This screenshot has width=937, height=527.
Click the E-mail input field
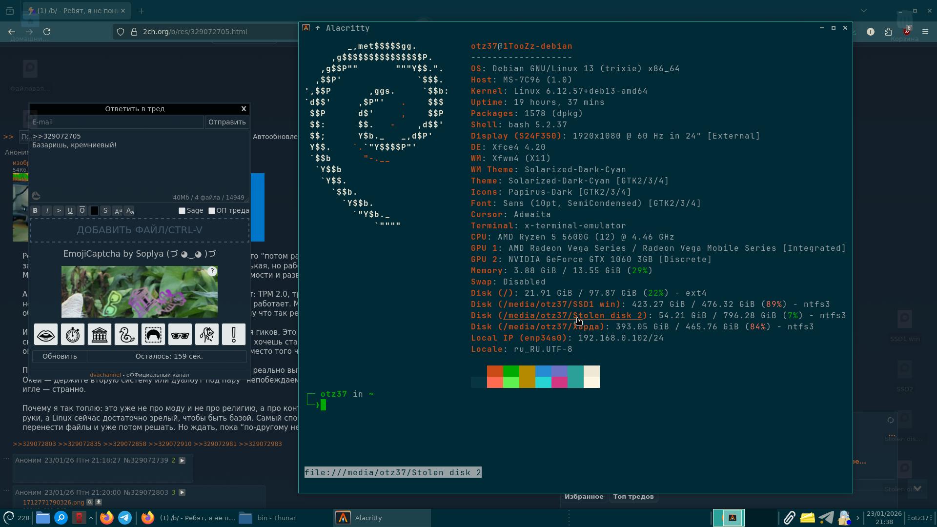[117, 122]
